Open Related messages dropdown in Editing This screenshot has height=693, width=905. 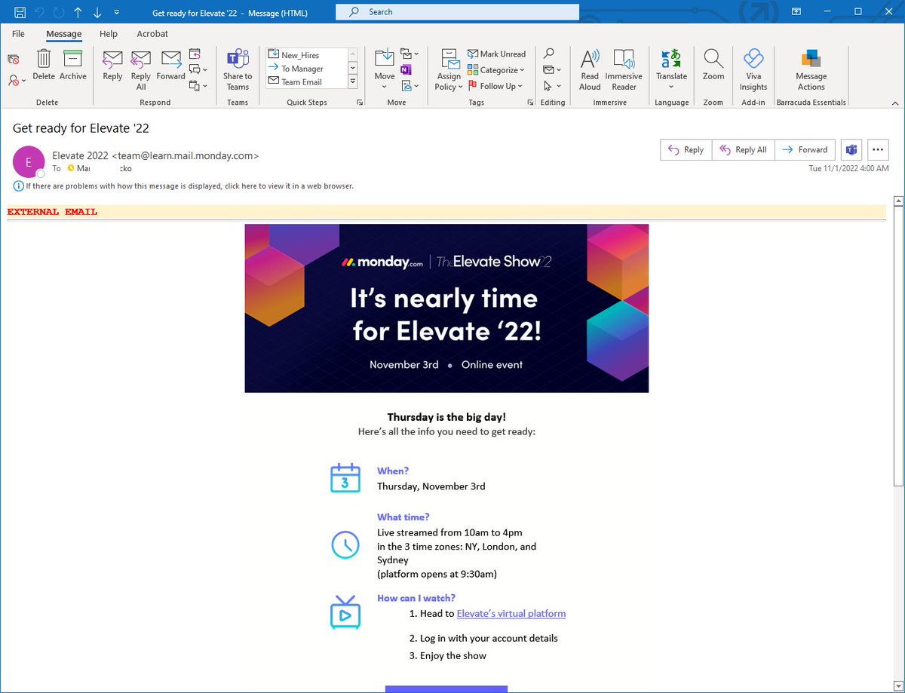point(553,70)
